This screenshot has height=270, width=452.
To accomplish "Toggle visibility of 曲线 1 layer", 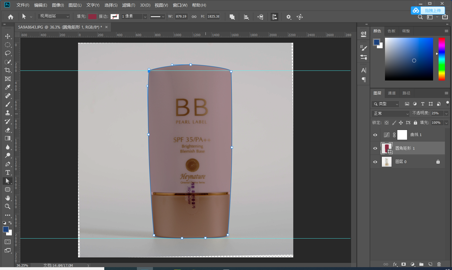I will 375,135.
